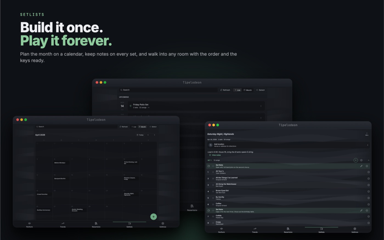
Task: Click the Search field in calendar window
Action: point(76,127)
